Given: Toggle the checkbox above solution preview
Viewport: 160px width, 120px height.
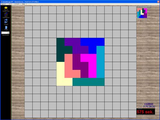Looking at the screenshot, I should (138, 7).
